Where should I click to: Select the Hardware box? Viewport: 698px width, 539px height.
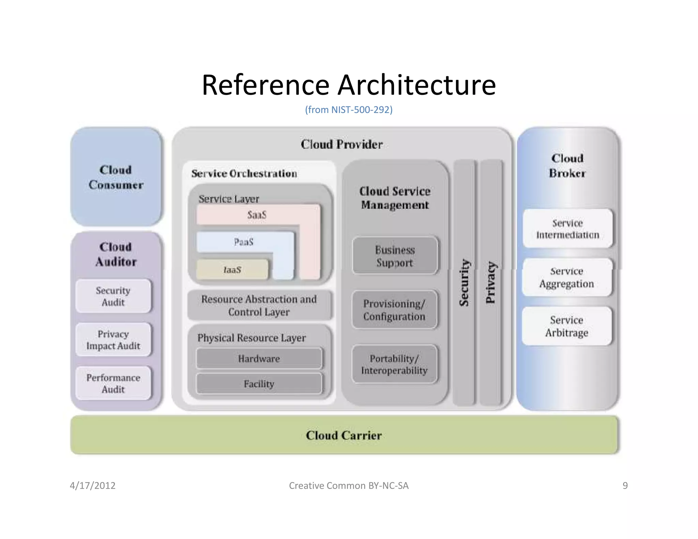pos(259,358)
